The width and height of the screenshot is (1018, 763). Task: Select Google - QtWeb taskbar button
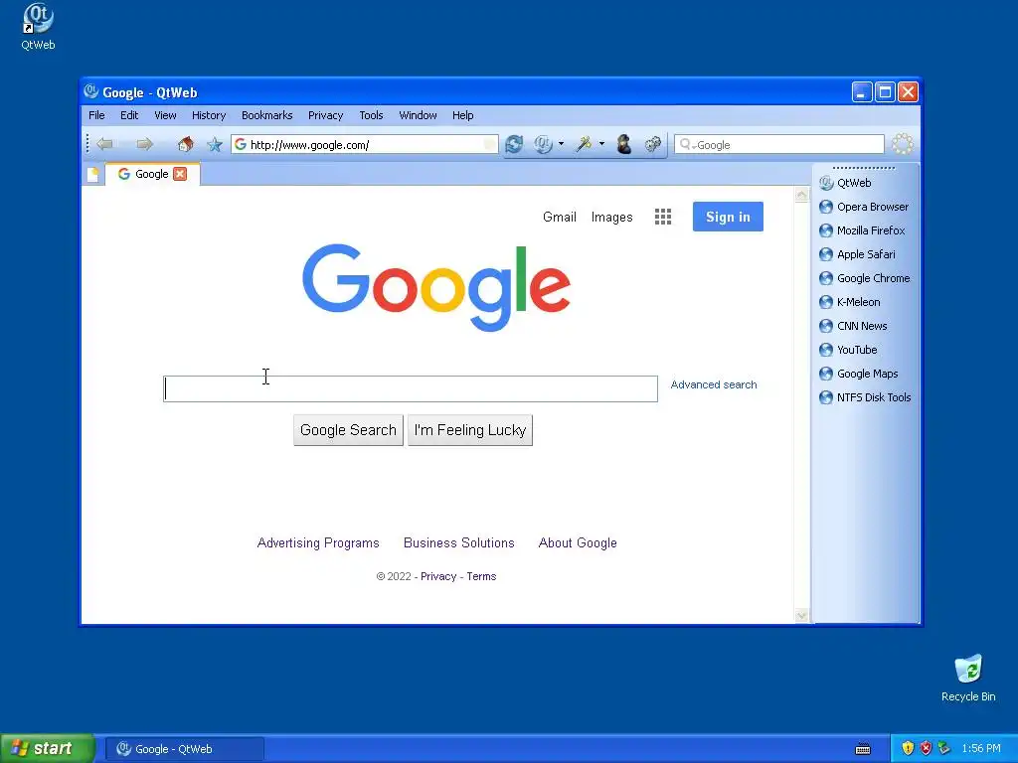pyautogui.click(x=185, y=749)
